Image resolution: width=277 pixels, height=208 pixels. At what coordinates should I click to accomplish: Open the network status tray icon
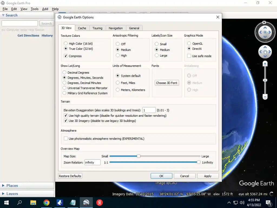(x=236, y=203)
